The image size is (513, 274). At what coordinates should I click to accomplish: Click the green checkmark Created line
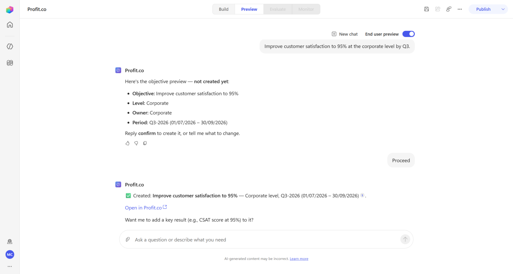pos(246,196)
